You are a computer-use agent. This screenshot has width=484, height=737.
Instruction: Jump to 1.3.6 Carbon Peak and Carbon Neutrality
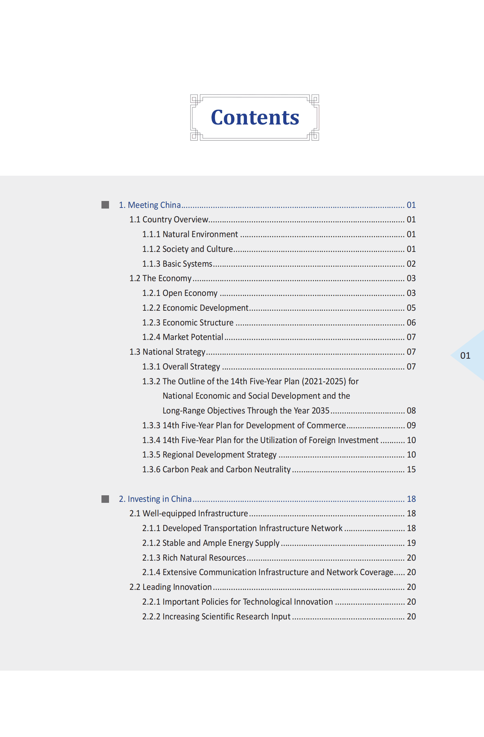click(216, 469)
